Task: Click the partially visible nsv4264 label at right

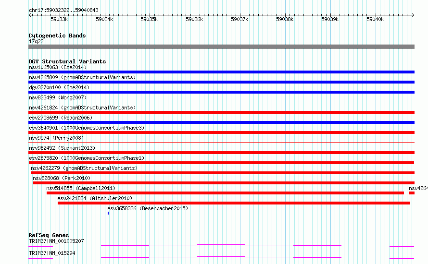Action: tap(418, 188)
